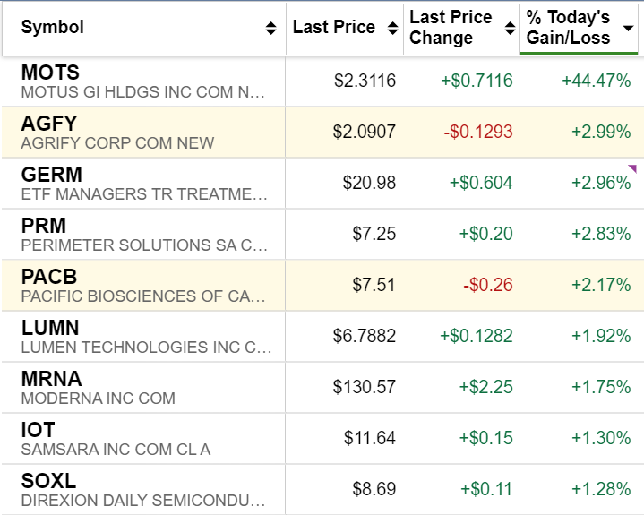Click the % Today's Gain/Loss descending arrow

pyautogui.click(x=628, y=29)
